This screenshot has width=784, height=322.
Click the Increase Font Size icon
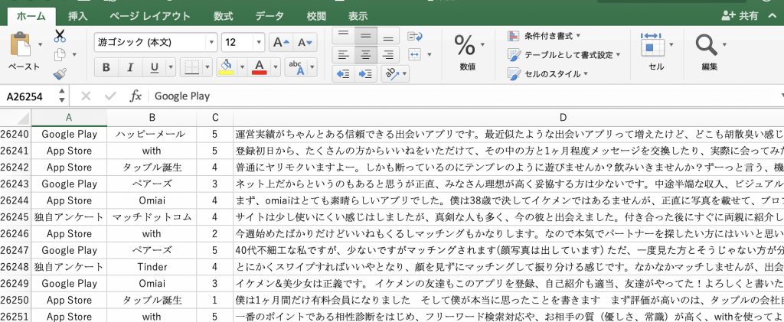click(x=281, y=42)
